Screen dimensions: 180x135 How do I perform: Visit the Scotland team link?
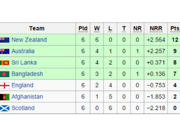pos(23,108)
